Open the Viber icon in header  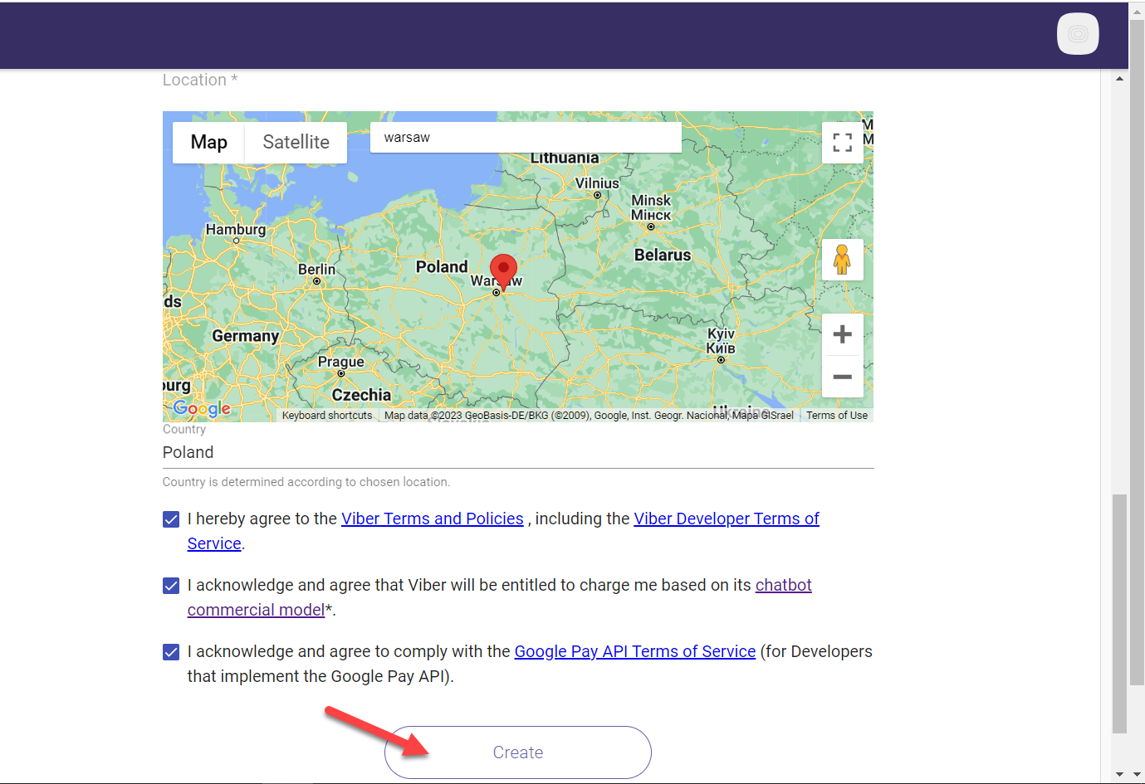click(x=1078, y=34)
